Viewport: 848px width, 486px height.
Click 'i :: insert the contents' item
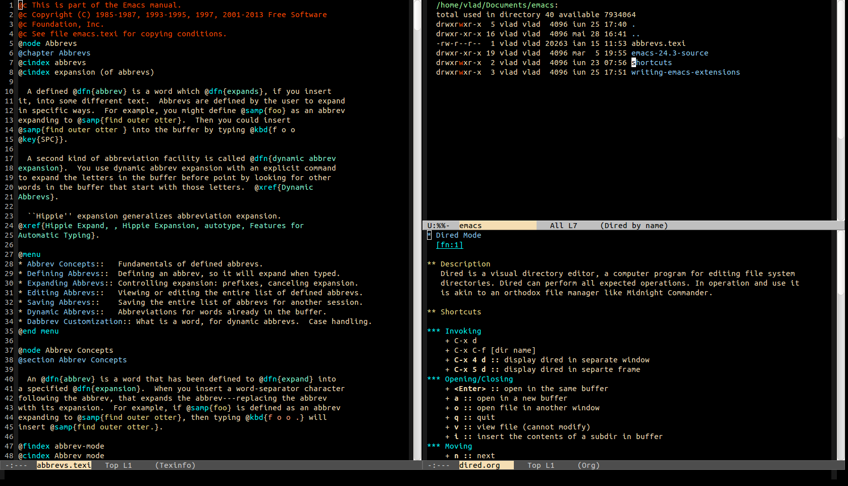(x=554, y=437)
